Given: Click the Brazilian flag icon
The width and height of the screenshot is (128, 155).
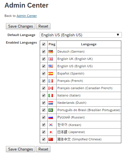Looking at the screenshot, I should click(51, 110).
